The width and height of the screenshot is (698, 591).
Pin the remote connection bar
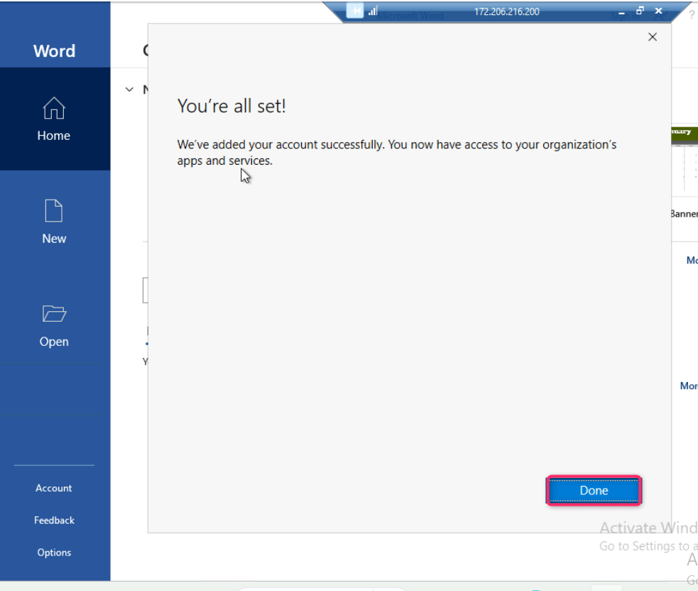(x=355, y=11)
